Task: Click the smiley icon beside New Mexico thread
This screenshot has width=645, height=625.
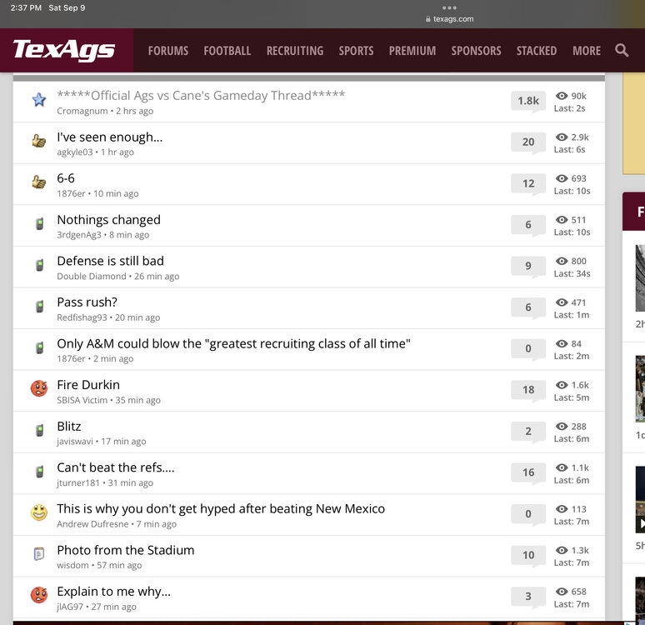Action: [39, 512]
